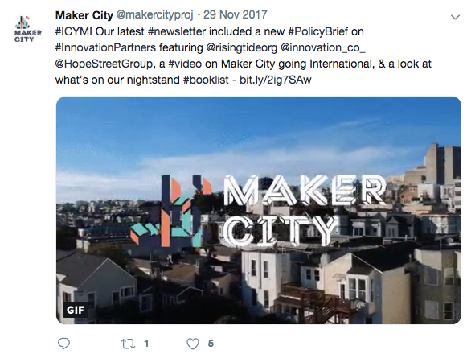Image resolution: width=467 pixels, height=354 pixels.
Task: Visit the @innovation_co_ mention
Action: (322, 48)
